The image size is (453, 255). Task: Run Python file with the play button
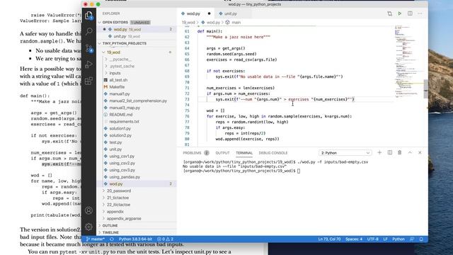(x=400, y=13)
